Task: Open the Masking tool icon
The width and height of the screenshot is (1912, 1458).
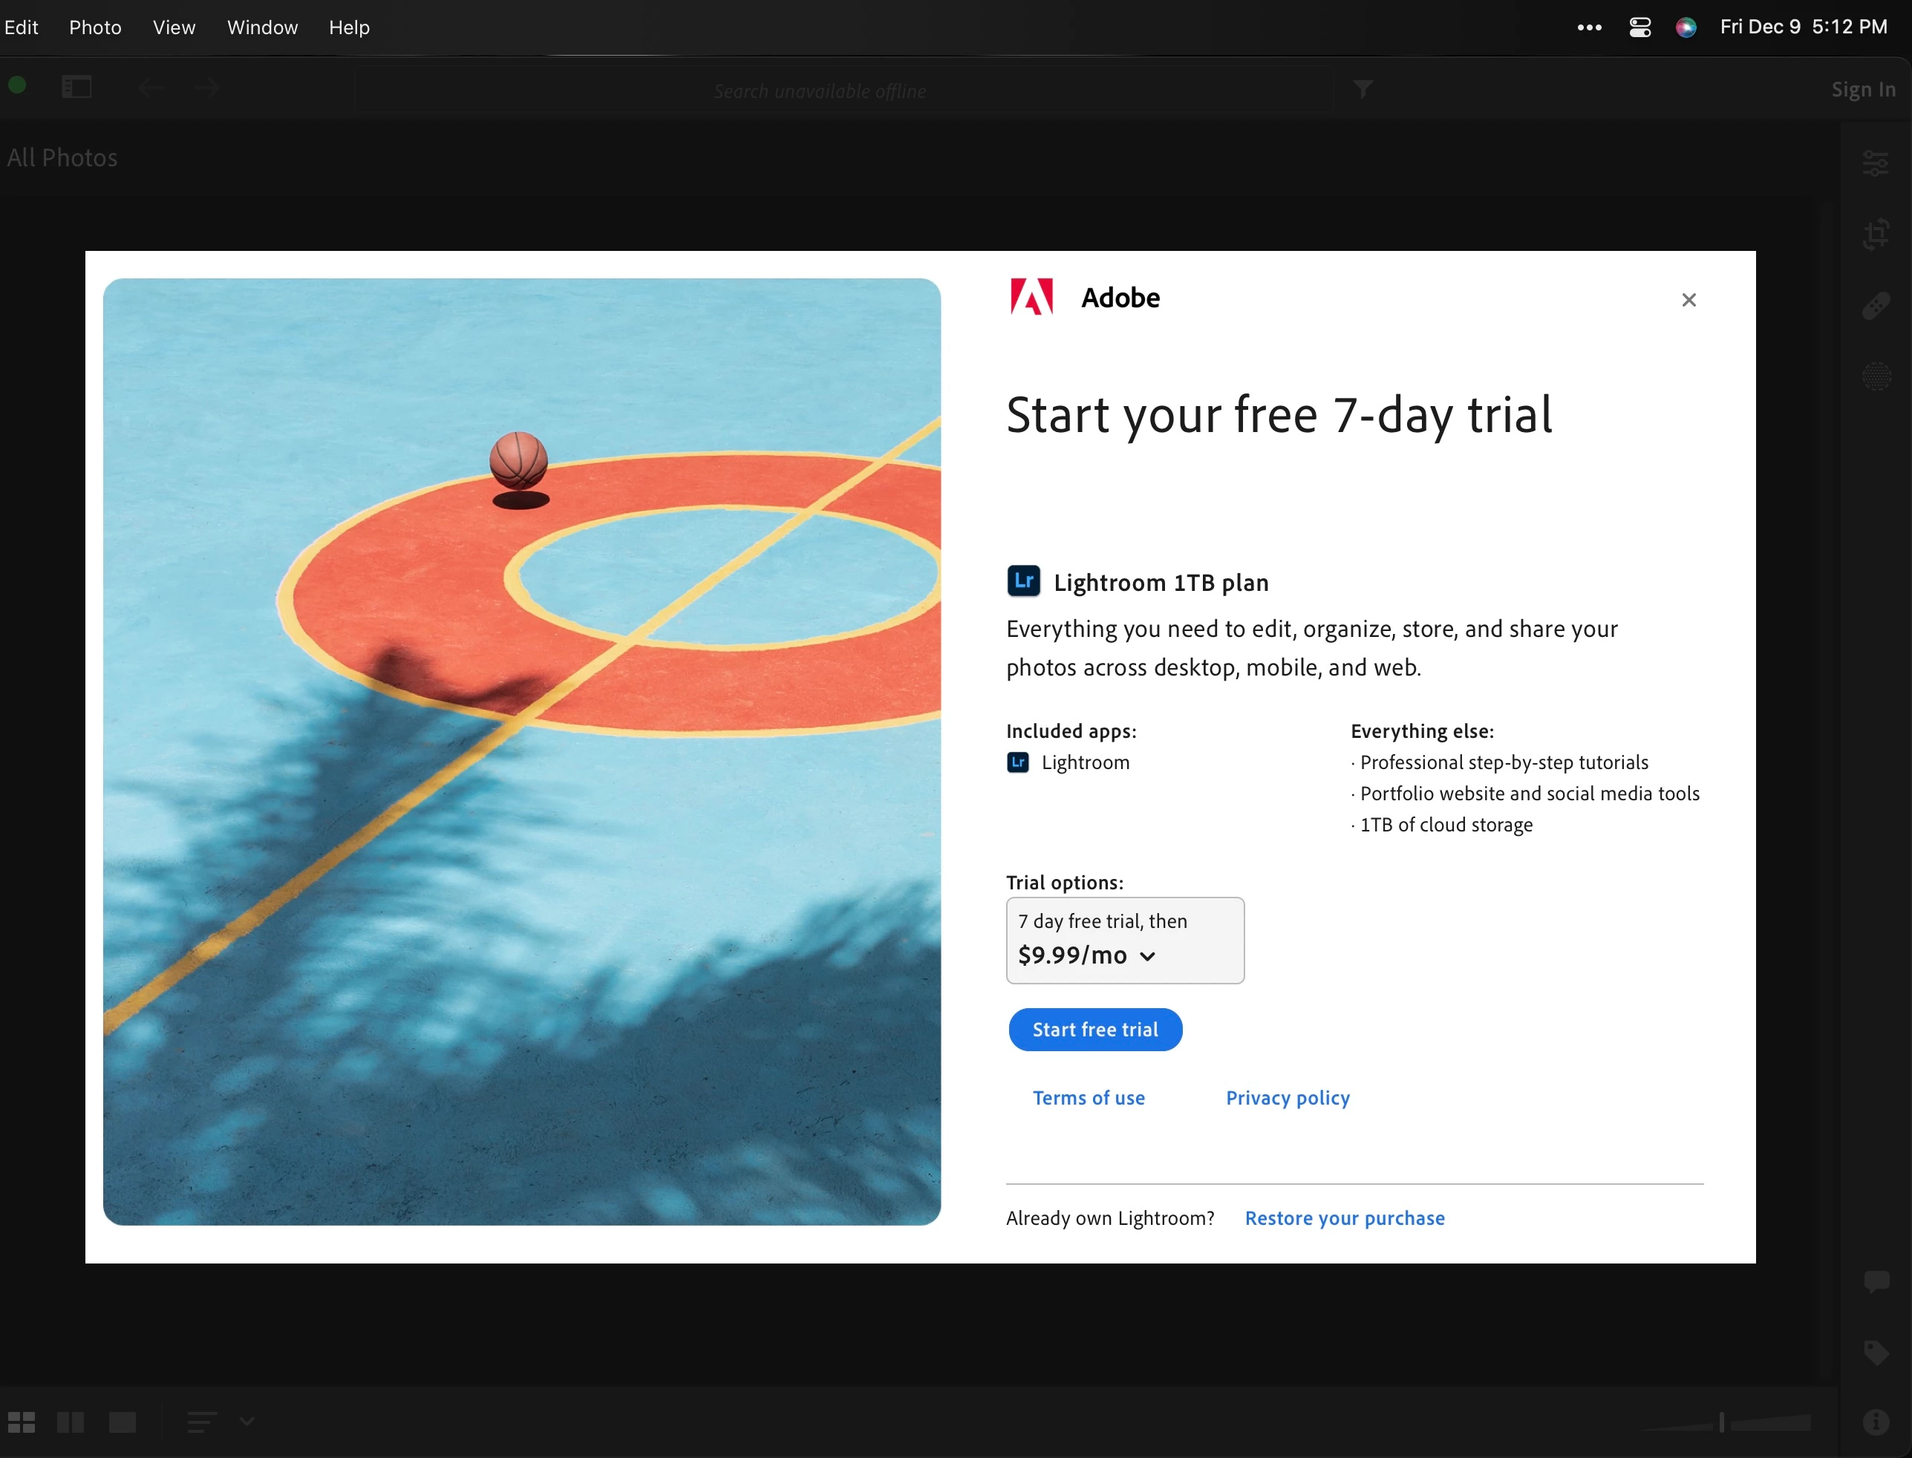Action: tap(1876, 376)
